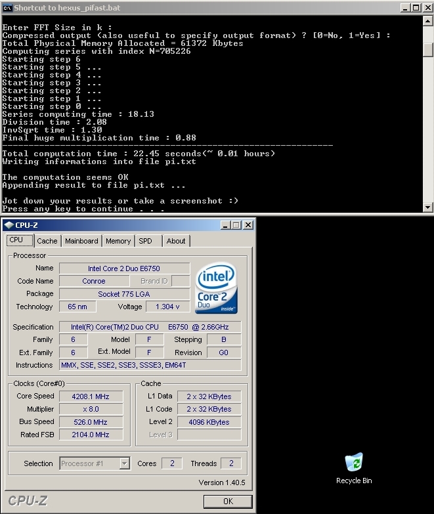This screenshot has height=514, width=434.
Task: Click the L1 Code cache value field
Action: 209,409
